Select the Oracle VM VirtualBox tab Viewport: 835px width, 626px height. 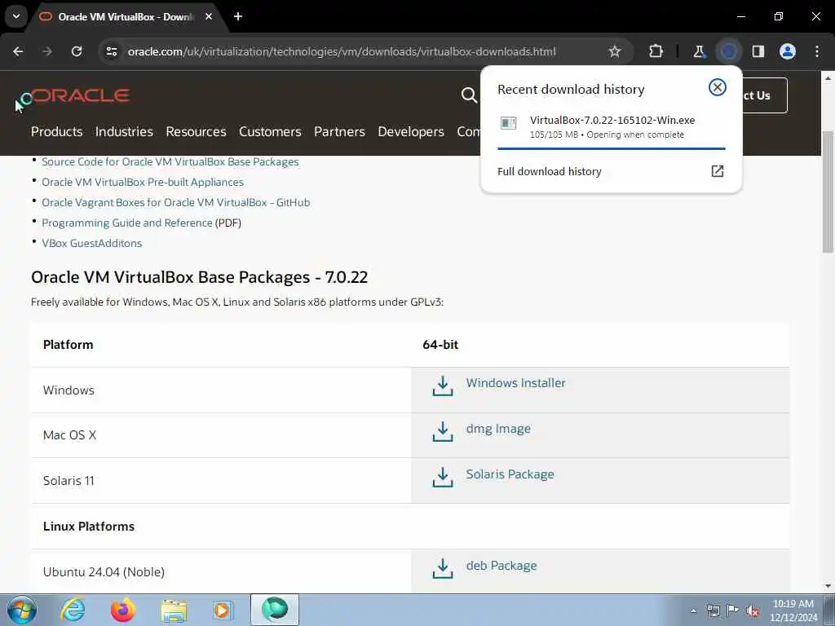[x=126, y=17]
